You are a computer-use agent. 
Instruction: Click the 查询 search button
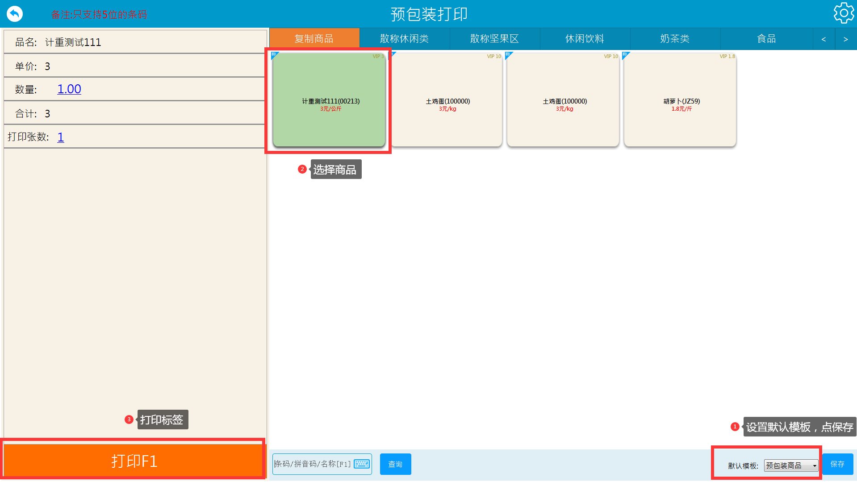pos(395,464)
